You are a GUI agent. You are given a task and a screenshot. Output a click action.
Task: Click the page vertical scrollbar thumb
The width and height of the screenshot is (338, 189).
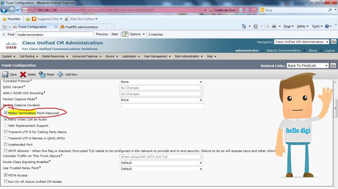[335, 108]
